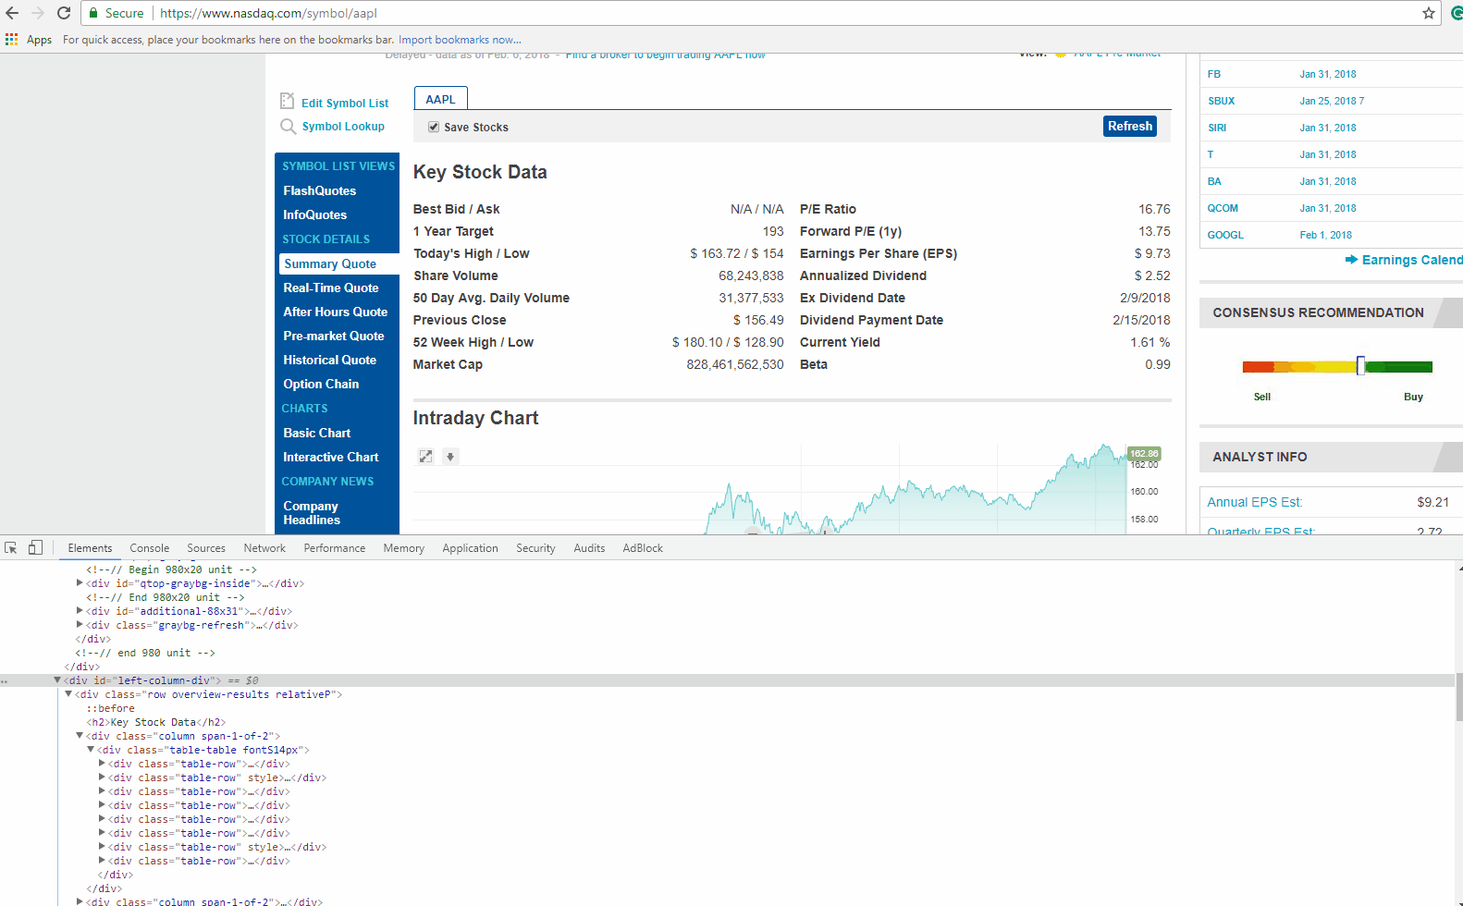This screenshot has height=906, width=1463.
Task: Open the Security DevTools tab
Action: (x=535, y=548)
